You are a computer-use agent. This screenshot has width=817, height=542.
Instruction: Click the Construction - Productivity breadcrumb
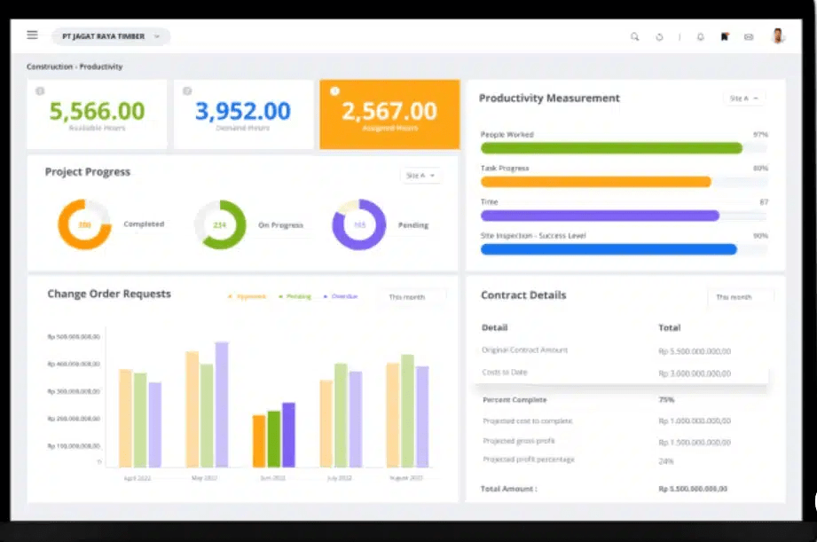coord(75,67)
